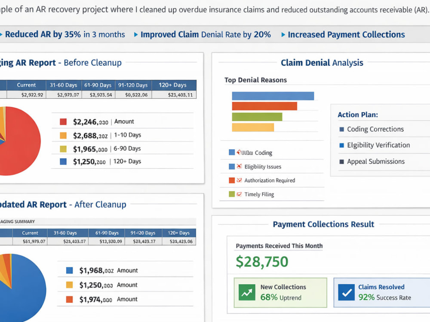Click orange swatch next to $1,974,000 Amount
The image size is (430, 322).
pyautogui.click(x=69, y=300)
